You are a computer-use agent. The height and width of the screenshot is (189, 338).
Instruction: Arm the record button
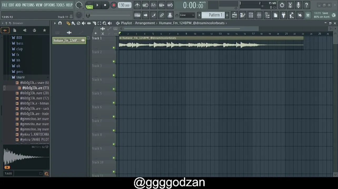(x=113, y=5)
